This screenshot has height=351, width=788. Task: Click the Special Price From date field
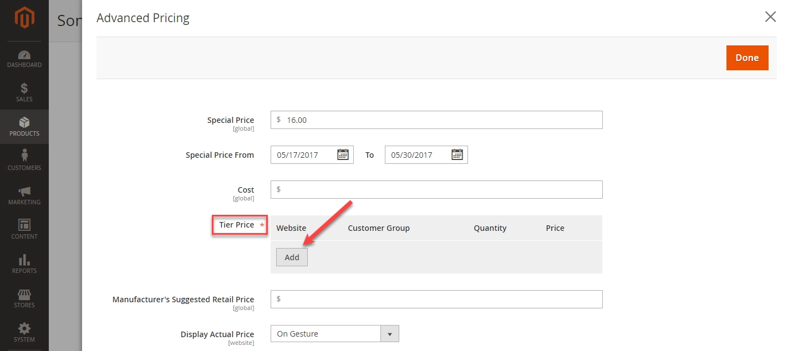point(312,155)
